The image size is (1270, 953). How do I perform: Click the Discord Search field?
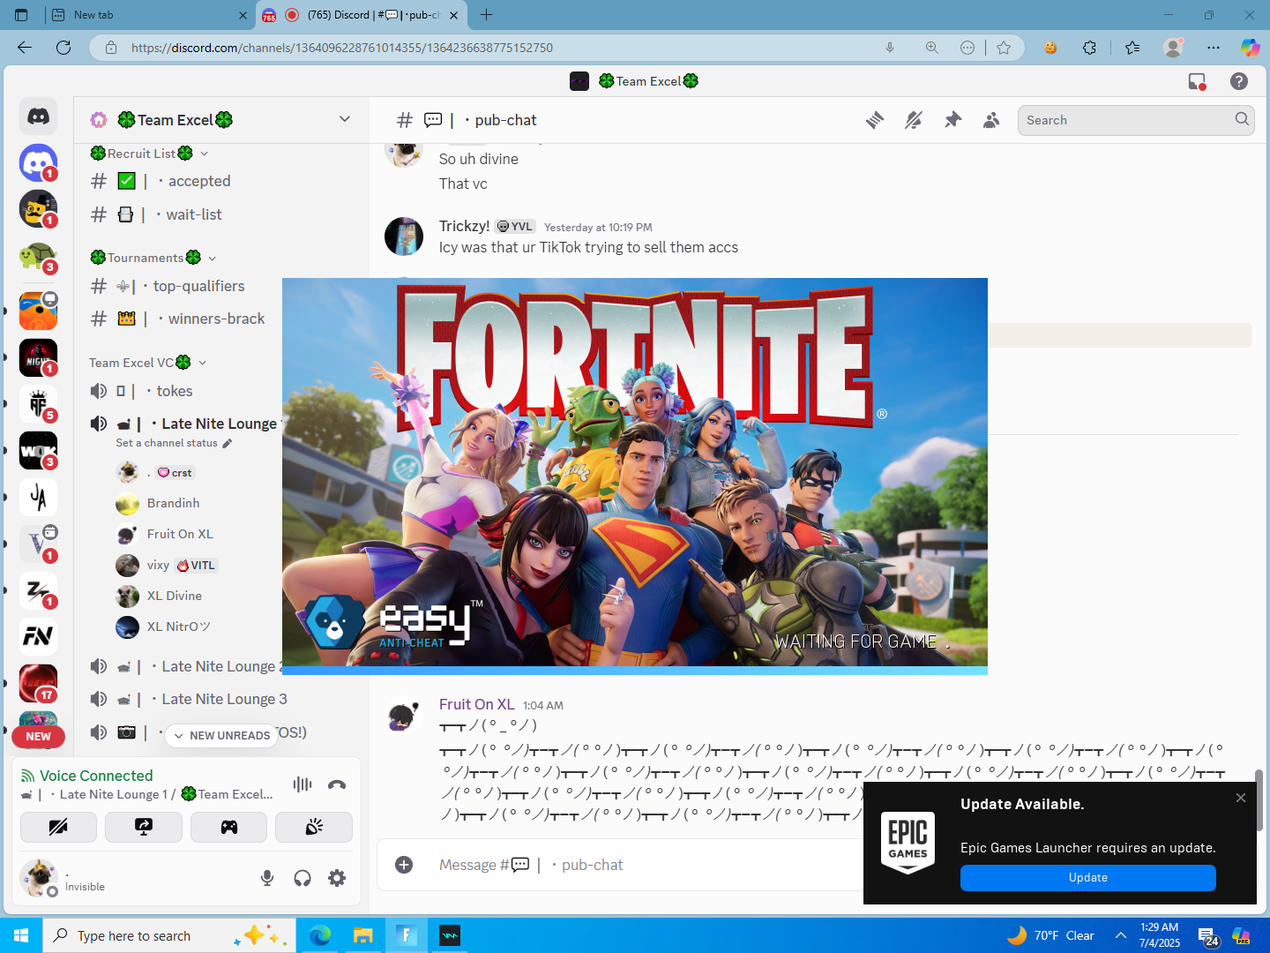point(1136,120)
